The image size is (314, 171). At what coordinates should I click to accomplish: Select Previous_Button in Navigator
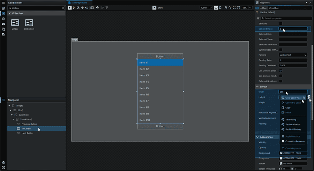[29, 124]
